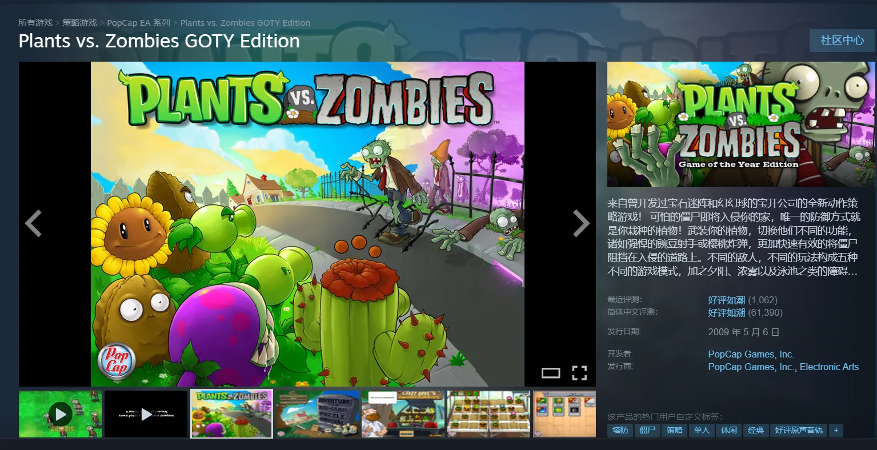Image resolution: width=877 pixels, height=450 pixels.
Task: Play the first green trailer video thumbnail
Action: pyautogui.click(x=60, y=414)
